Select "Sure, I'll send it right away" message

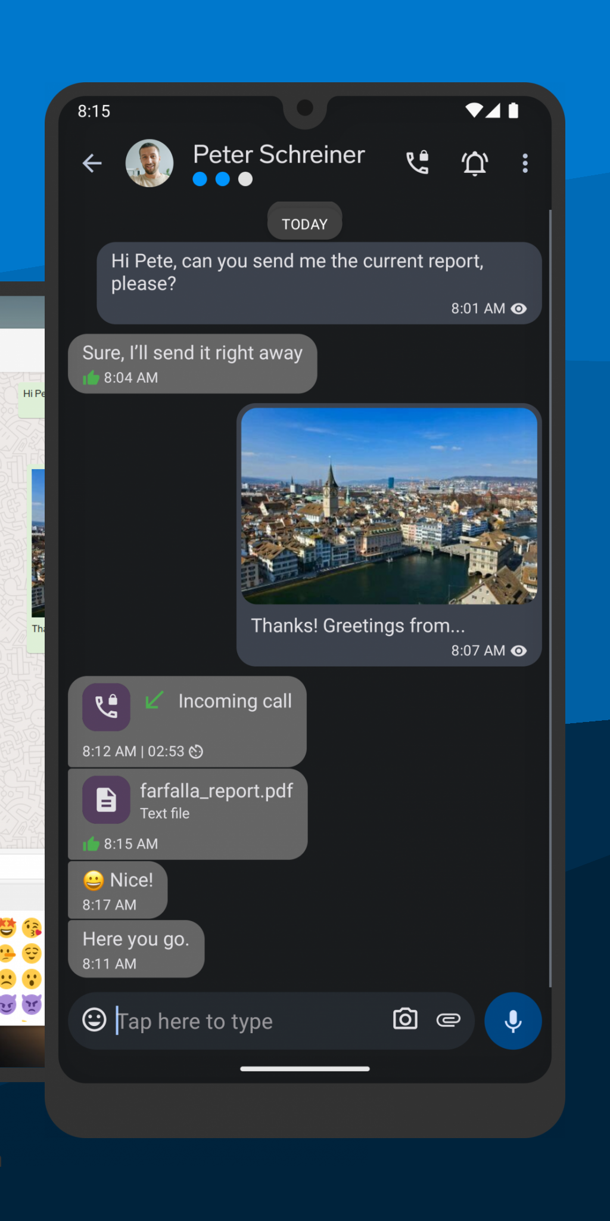click(x=192, y=364)
